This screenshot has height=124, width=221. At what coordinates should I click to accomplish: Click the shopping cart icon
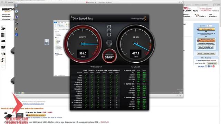[197, 15]
